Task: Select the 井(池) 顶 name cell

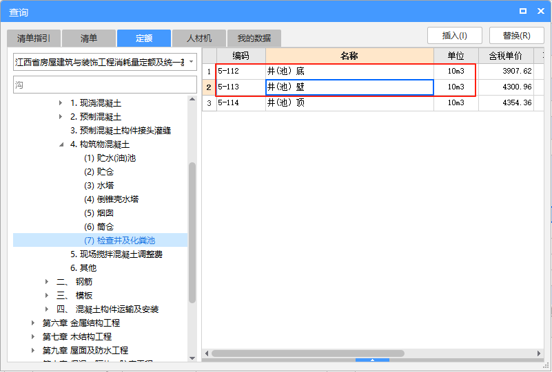Action: click(x=349, y=103)
